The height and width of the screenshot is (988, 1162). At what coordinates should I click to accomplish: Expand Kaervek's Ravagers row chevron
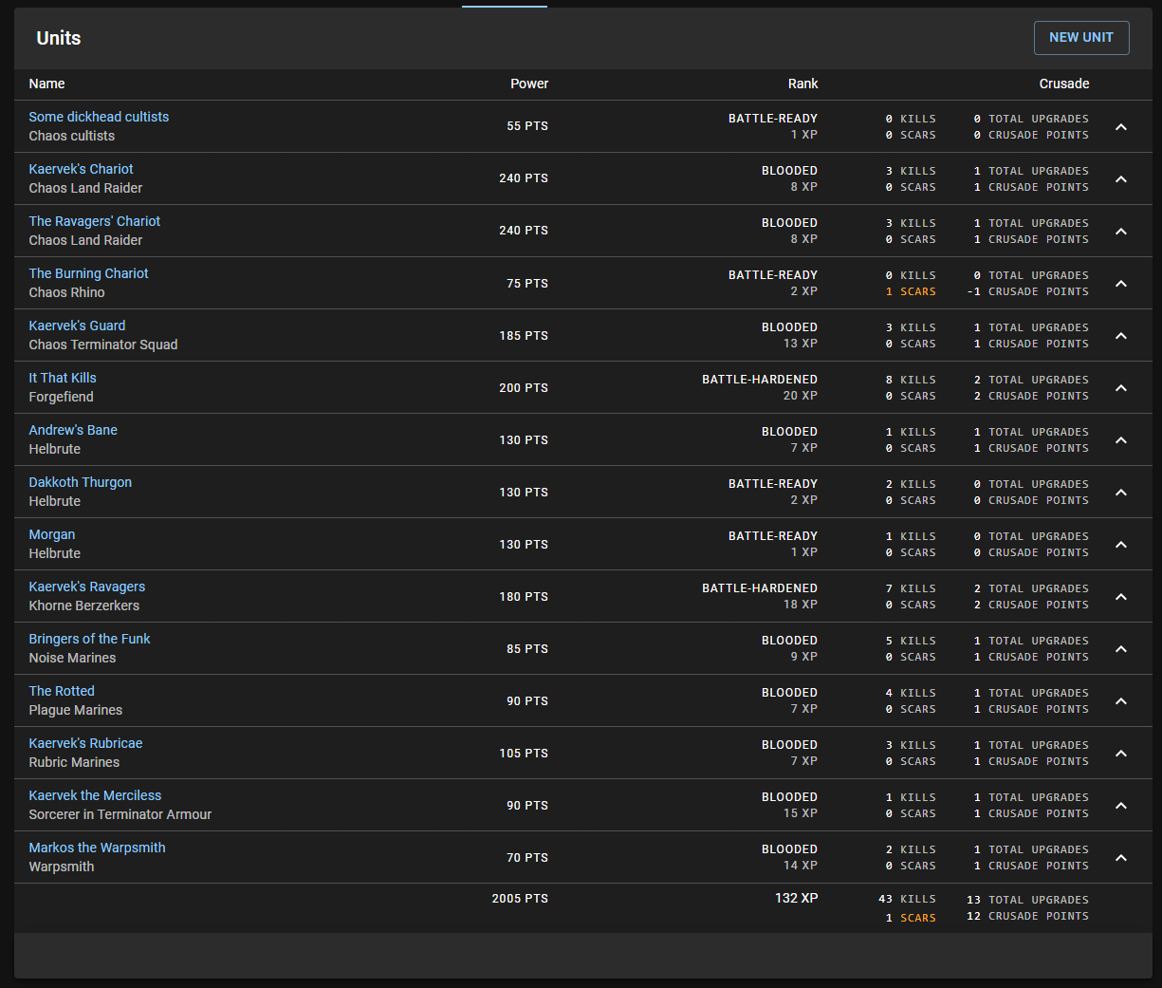pyautogui.click(x=1120, y=597)
